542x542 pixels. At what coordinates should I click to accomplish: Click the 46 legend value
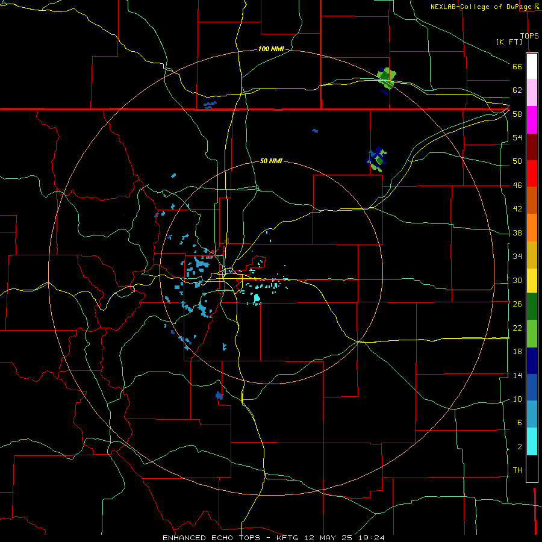point(517,185)
